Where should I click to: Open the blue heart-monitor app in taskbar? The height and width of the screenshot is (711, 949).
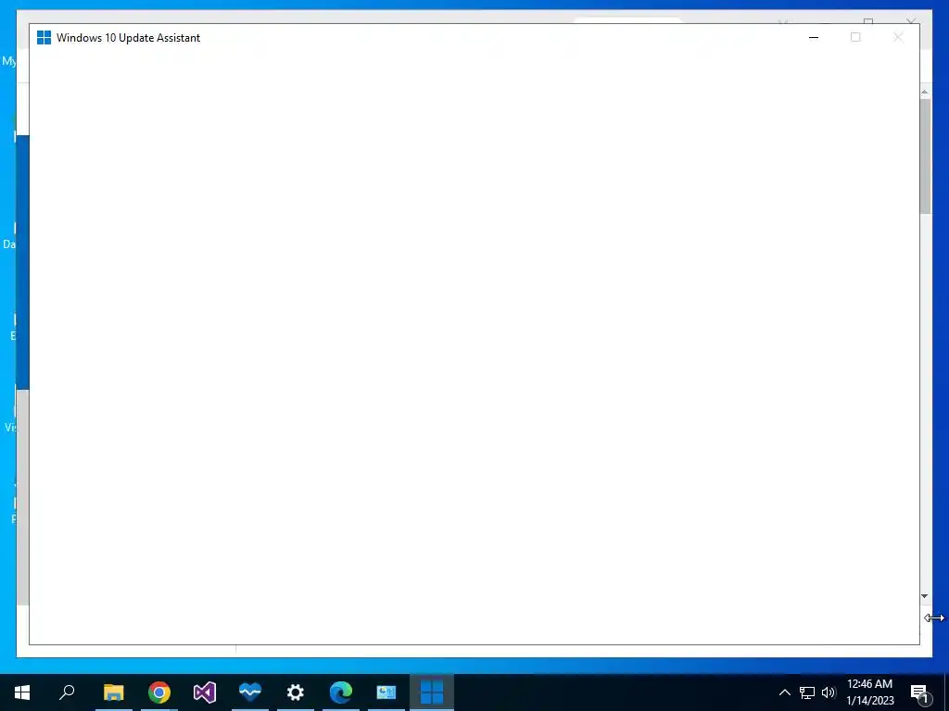(250, 692)
